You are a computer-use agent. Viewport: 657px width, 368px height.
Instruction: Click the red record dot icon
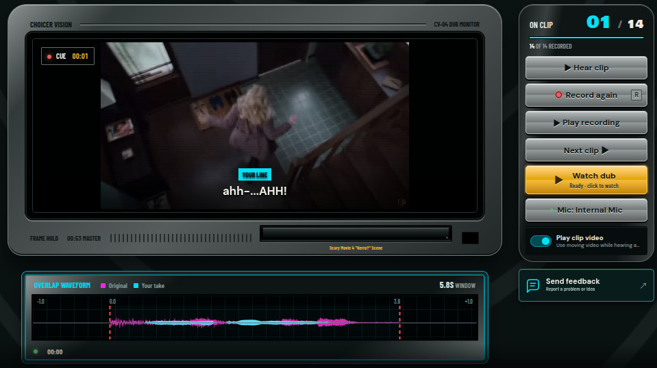pyautogui.click(x=558, y=95)
